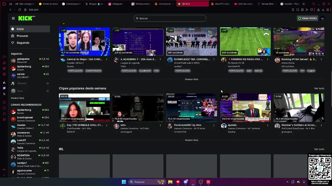Open the Easy Setup menu icon
Image resolution: width=332 pixels, height=186 pixels.
click(328, 10)
